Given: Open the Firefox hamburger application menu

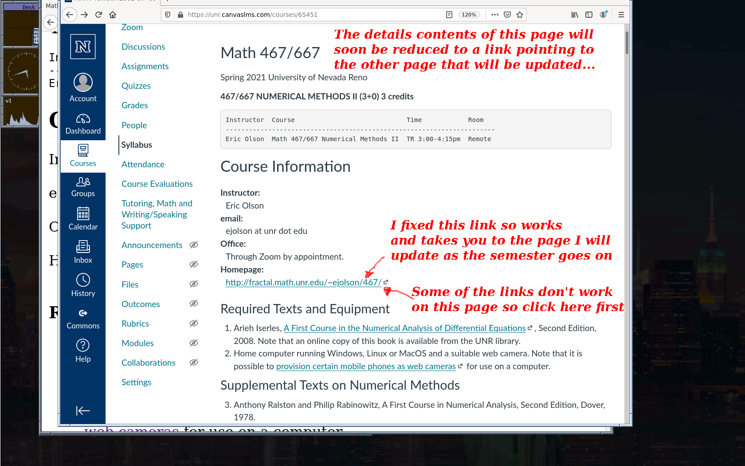Looking at the screenshot, I should [621, 15].
